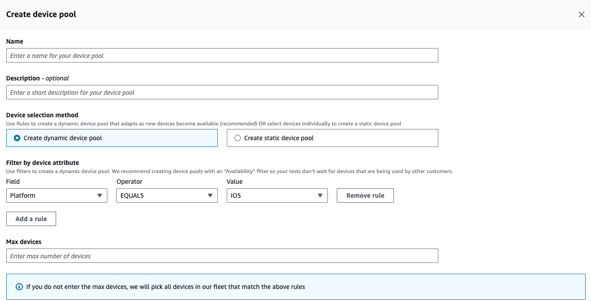
Task: Click the Description input field
Action: coord(222,92)
